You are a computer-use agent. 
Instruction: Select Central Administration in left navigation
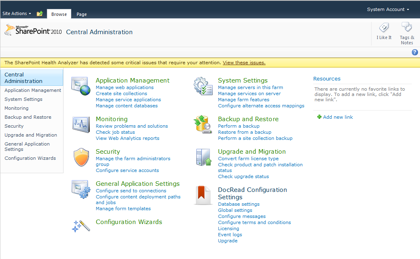(32, 78)
